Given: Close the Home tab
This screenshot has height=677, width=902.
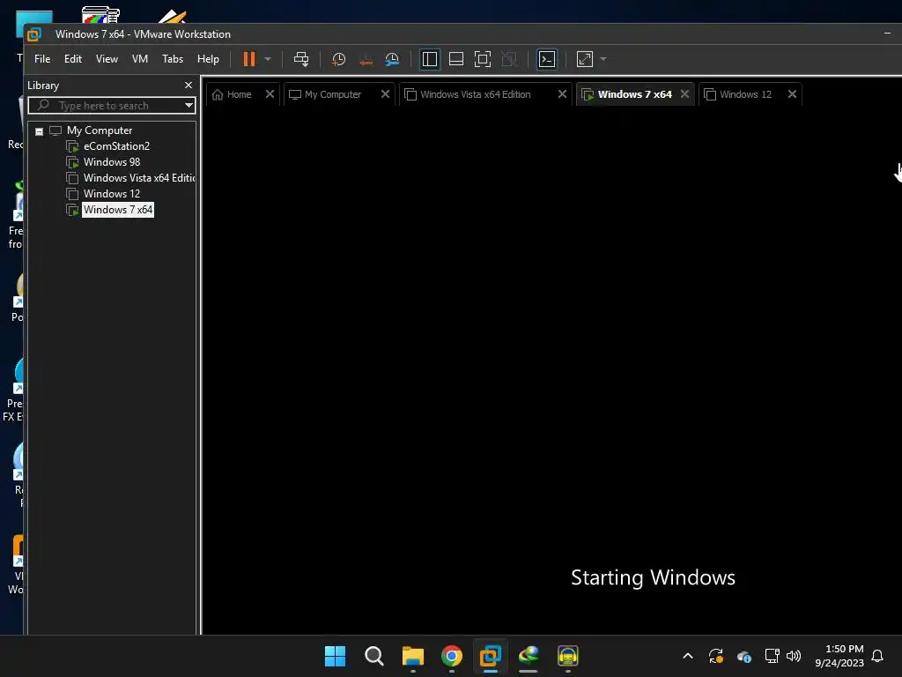Looking at the screenshot, I should pyautogui.click(x=270, y=93).
